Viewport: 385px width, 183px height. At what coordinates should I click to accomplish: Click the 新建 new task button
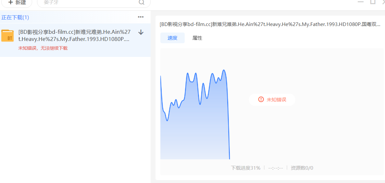[x=17, y=3]
